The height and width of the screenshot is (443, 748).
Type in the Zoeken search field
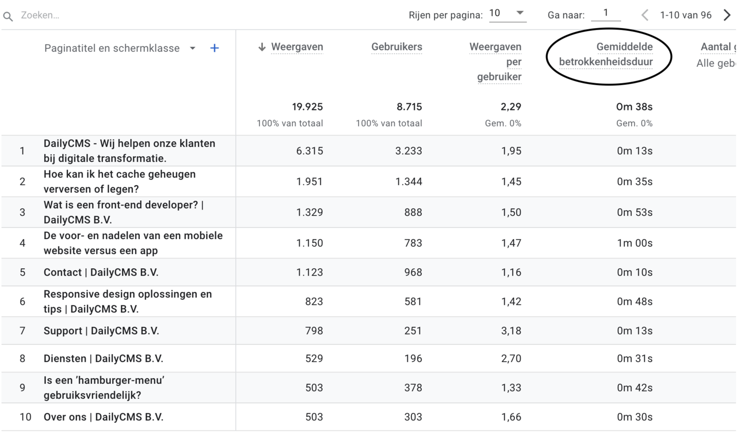[x=104, y=15]
